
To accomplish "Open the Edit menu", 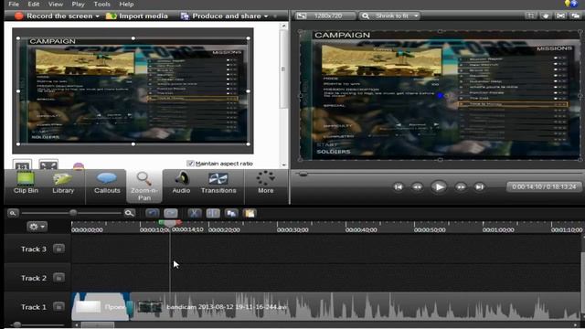I will 34,4.
